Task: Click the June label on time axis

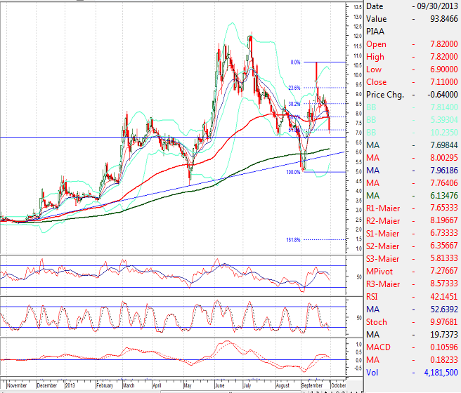Action: coord(220,386)
